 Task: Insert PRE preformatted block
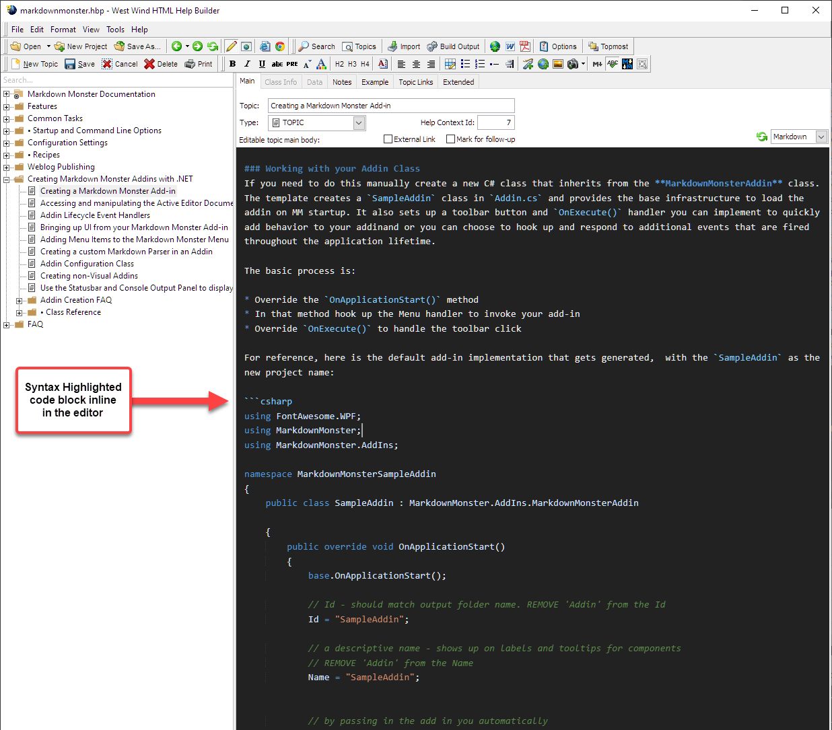click(x=292, y=64)
